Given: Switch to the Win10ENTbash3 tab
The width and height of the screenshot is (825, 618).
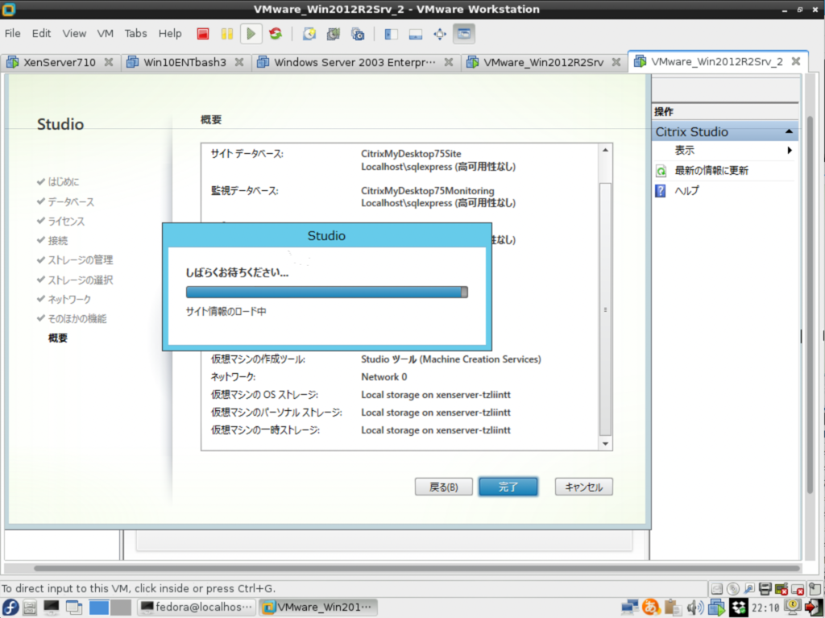Looking at the screenshot, I should click(x=184, y=62).
